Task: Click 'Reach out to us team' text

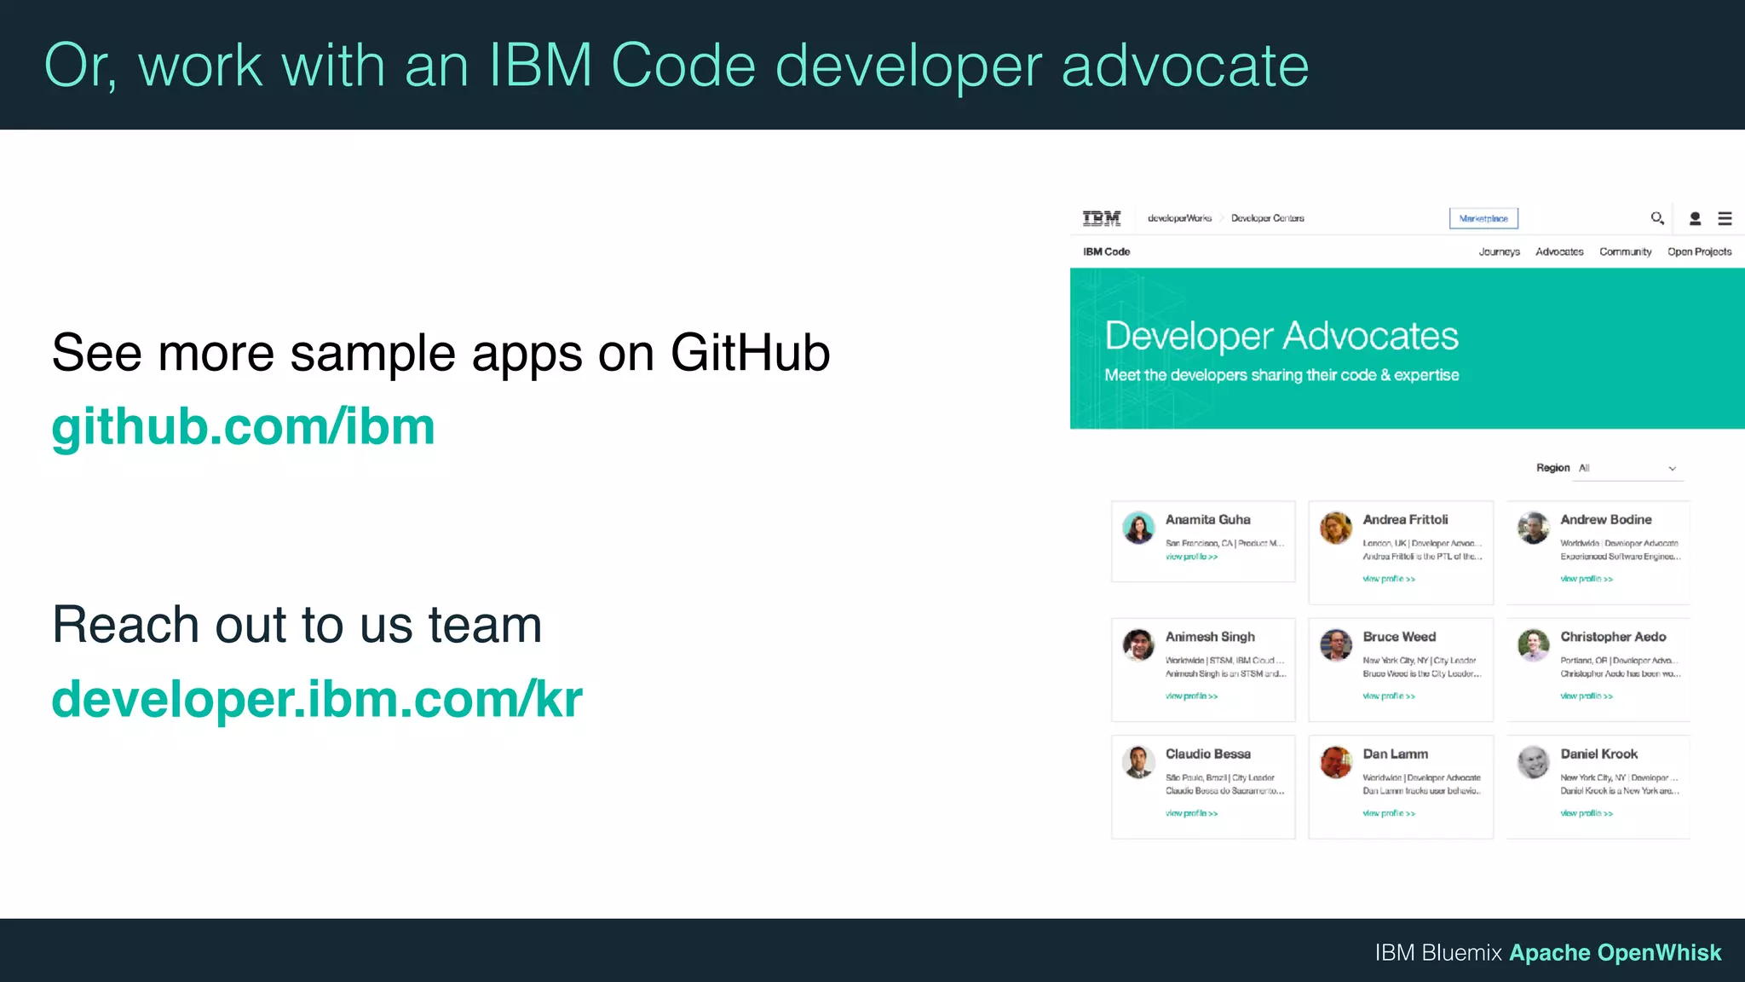Action: tap(297, 624)
